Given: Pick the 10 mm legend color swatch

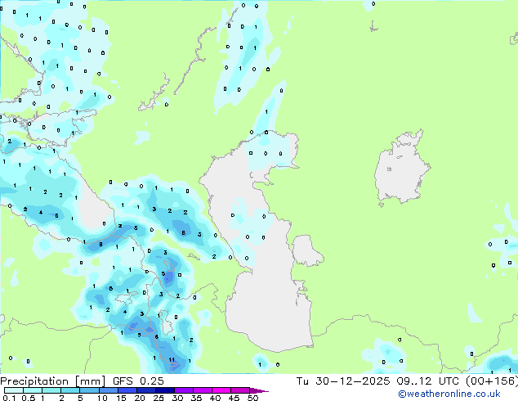Looking at the screenshot, I should (x=108, y=390).
